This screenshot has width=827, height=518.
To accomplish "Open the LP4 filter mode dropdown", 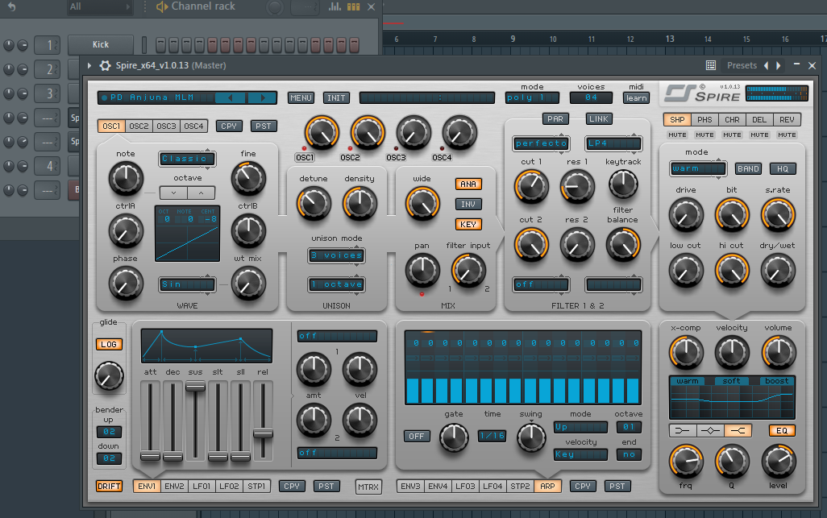I will [613, 143].
